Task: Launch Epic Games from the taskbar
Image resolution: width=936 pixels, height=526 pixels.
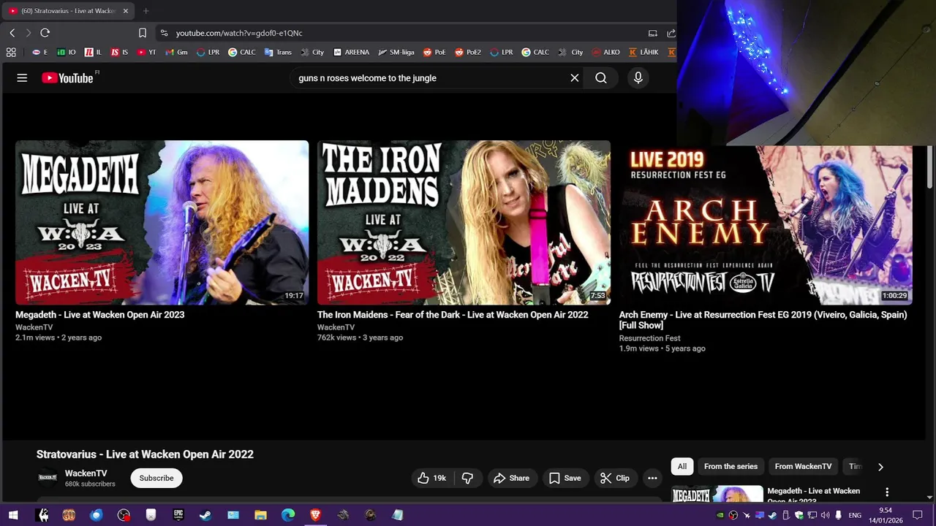Action: [x=178, y=515]
